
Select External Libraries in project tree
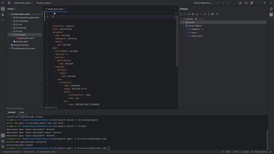[21, 45]
